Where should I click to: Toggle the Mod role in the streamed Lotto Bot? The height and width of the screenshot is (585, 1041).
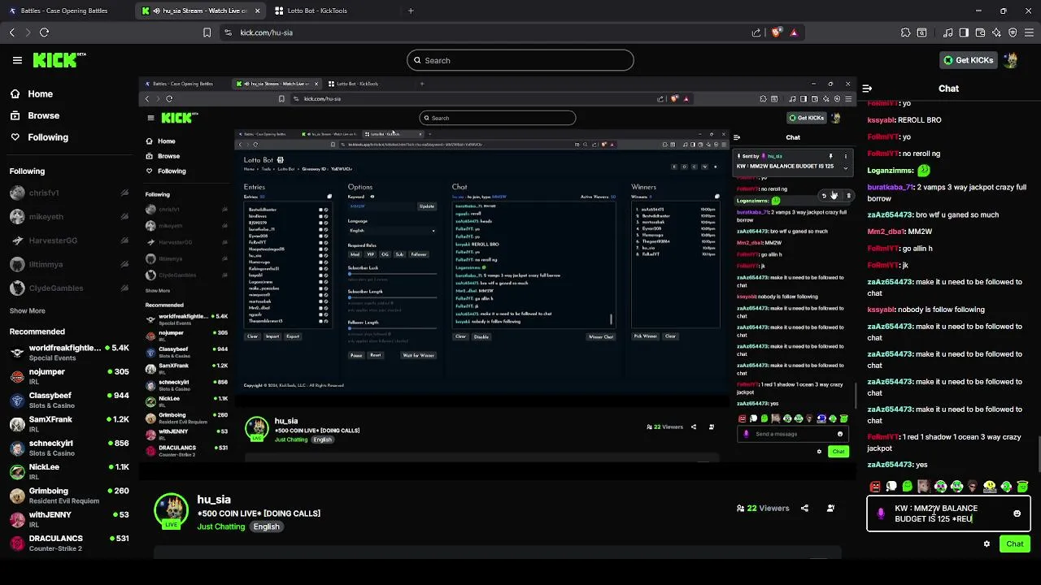pos(355,254)
